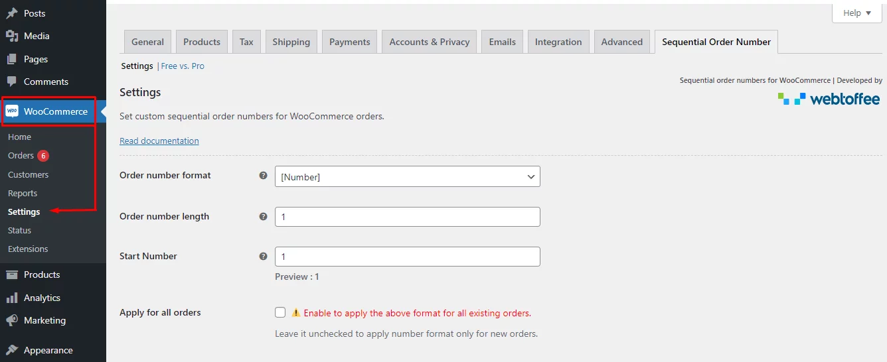Enable the Apply for all orders checkbox
The width and height of the screenshot is (887, 362).
click(280, 312)
